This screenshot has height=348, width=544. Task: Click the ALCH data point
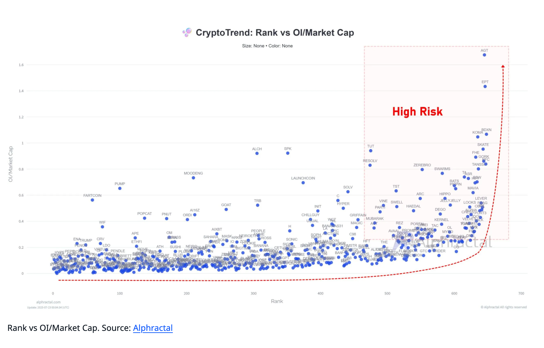pos(257,153)
